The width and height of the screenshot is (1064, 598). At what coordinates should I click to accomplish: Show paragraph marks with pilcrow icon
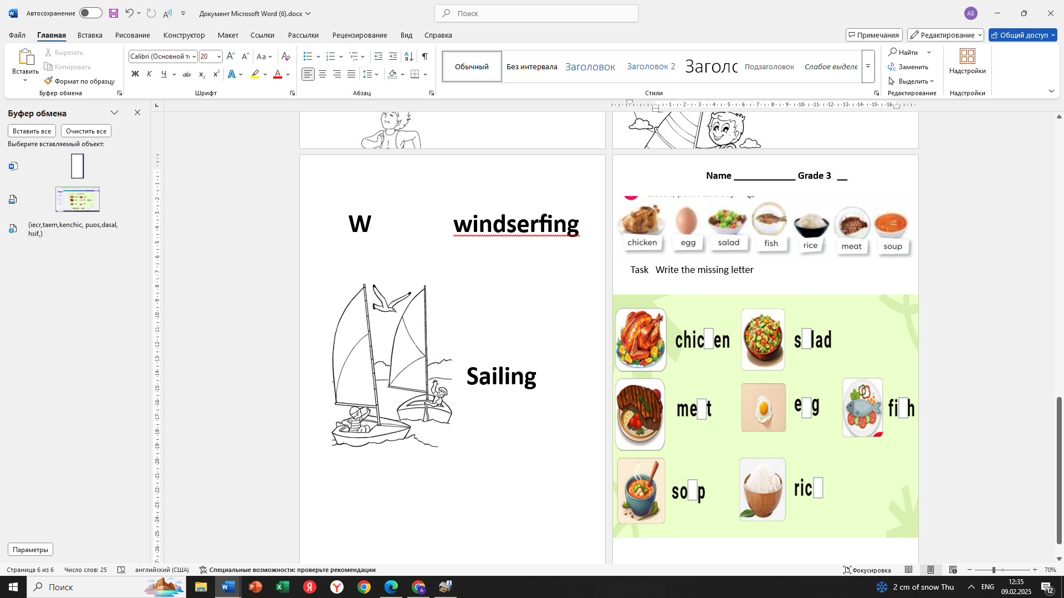pyautogui.click(x=425, y=56)
